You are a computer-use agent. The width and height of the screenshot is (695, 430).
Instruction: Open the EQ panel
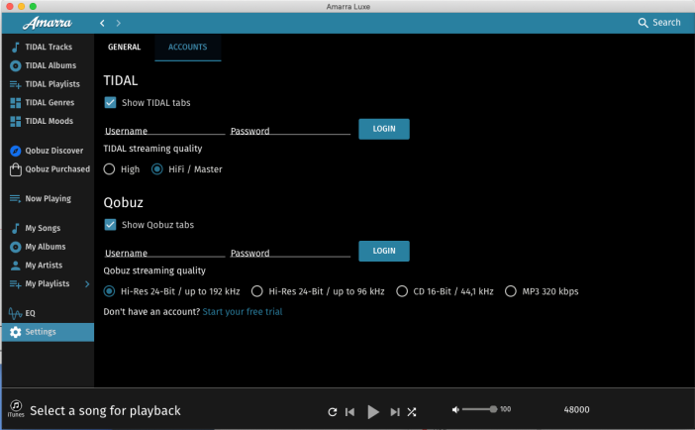click(30, 313)
